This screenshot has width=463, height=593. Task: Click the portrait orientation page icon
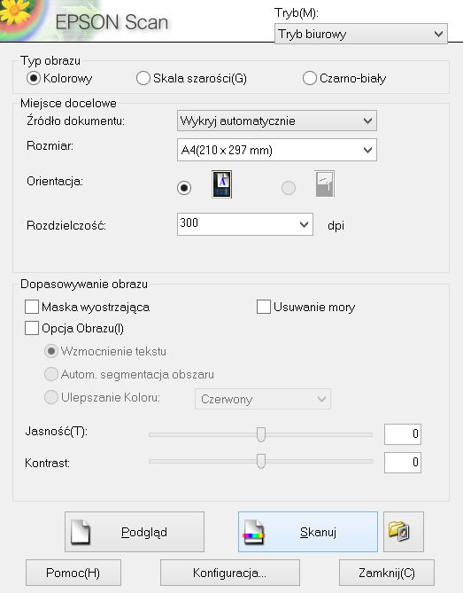click(221, 184)
